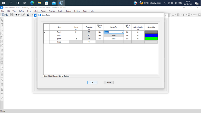This screenshot has width=201, height=113.
Task: Select the Story2 name cell
Action: pos(59,32)
